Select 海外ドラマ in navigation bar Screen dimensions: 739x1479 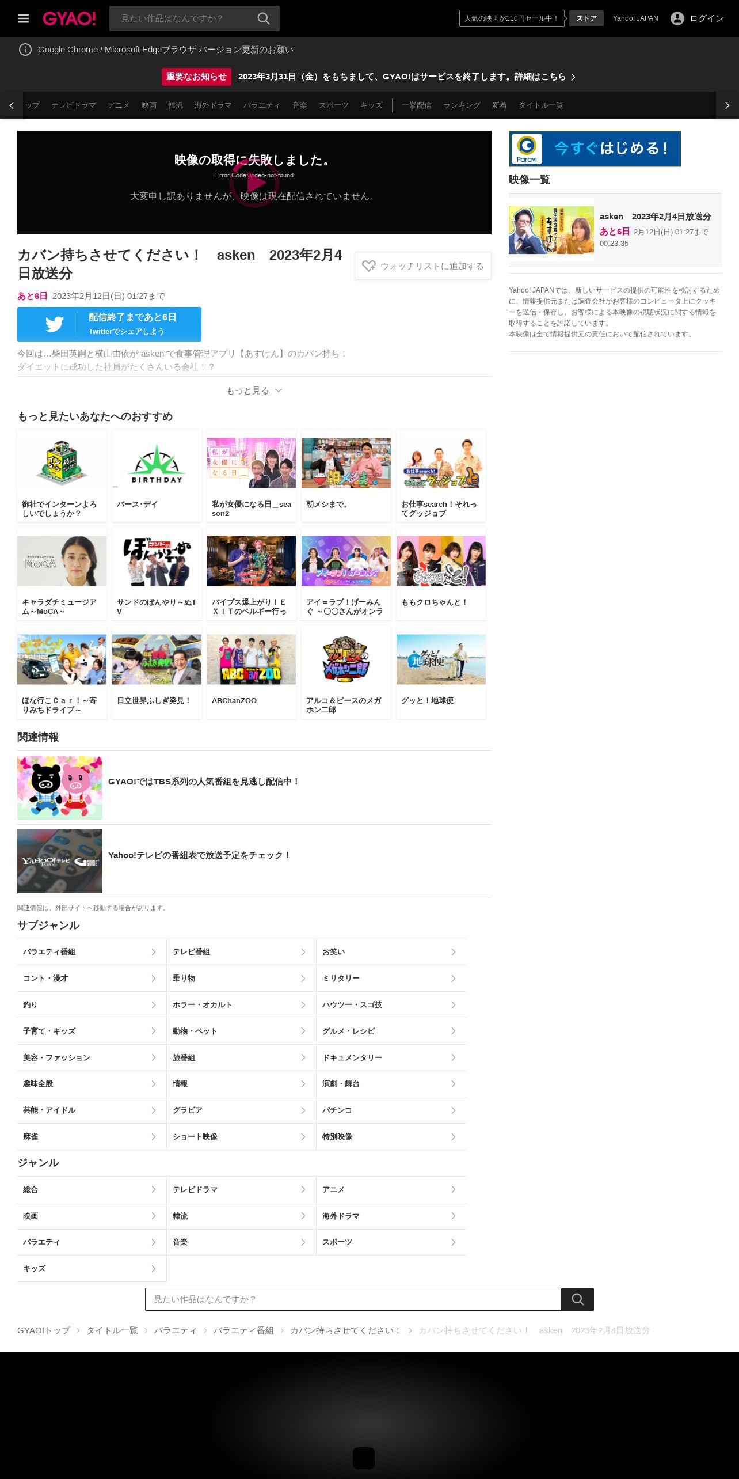[213, 105]
